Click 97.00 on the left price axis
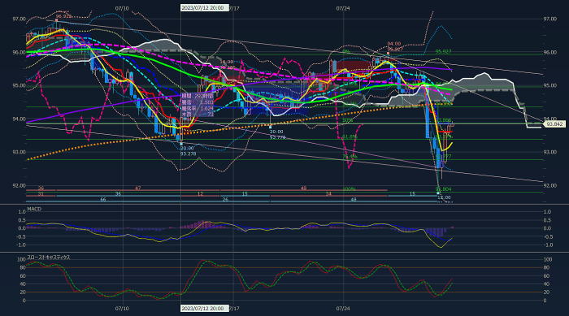 [x=19, y=19]
